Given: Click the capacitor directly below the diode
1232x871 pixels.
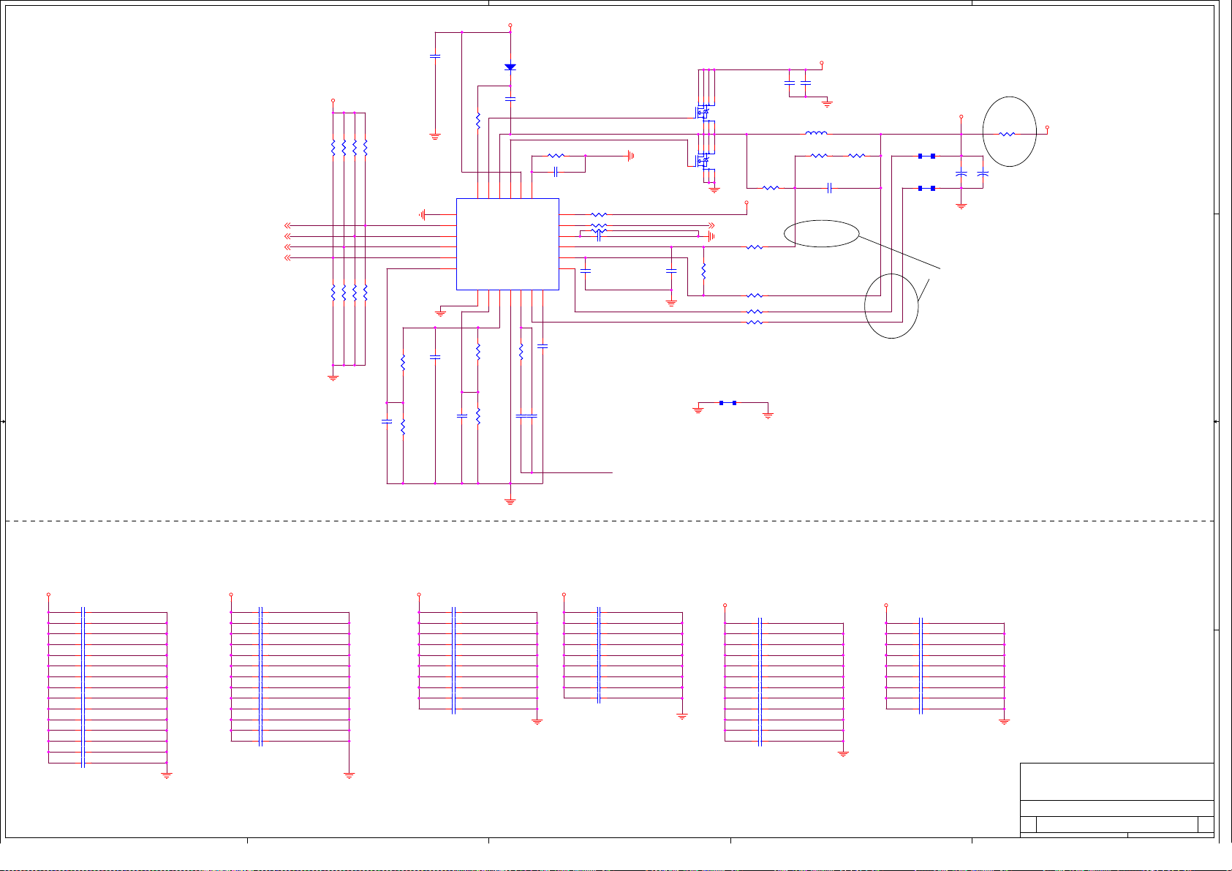Looking at the screenshot, I should pos(510,98).
